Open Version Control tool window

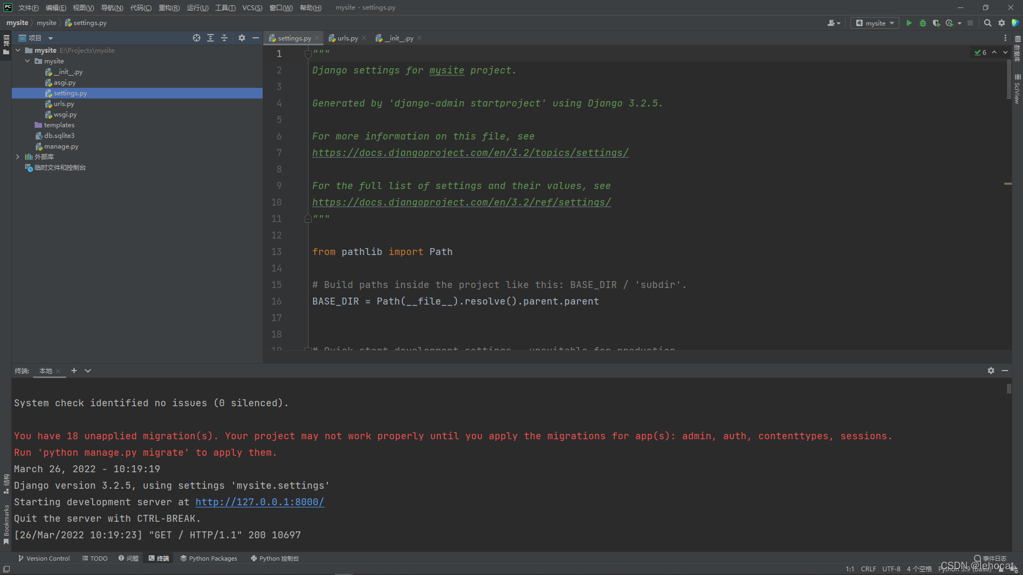pyautogui.click(x=44, y=558)
